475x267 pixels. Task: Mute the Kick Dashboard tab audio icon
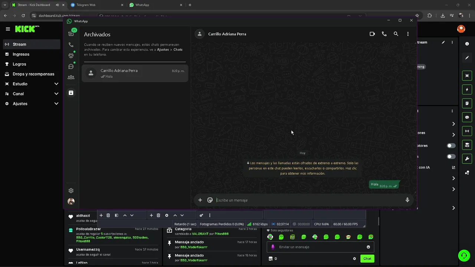click(58, 5)
